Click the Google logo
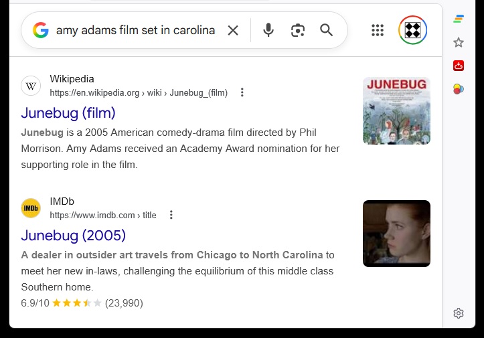Screen dimensions: 484x338 coord(41,30)
